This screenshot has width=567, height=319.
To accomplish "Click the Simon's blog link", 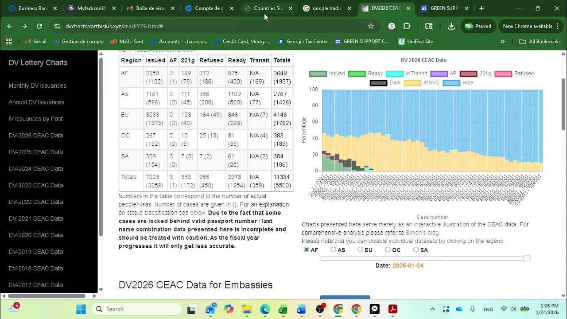I will (422, 233).
